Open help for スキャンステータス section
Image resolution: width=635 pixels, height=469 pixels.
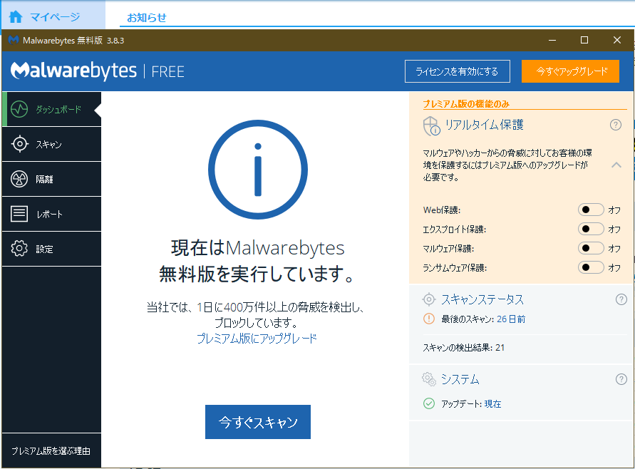pyautogui.click(x=621, y=299)
